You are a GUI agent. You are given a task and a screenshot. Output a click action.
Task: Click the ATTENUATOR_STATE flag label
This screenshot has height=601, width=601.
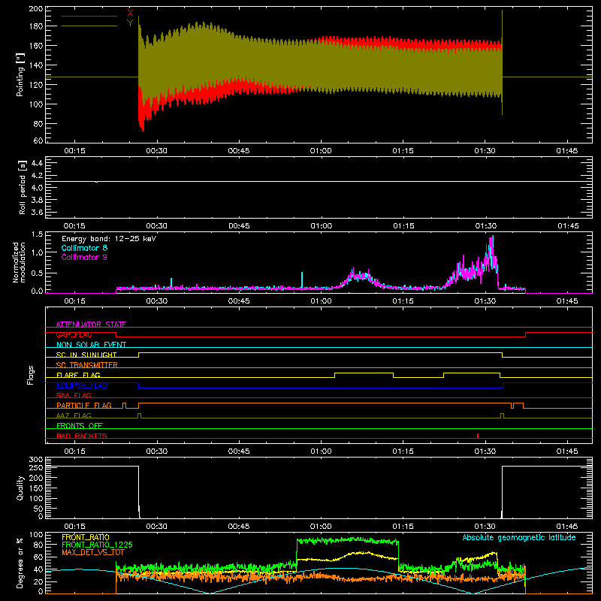pos(91,325)
